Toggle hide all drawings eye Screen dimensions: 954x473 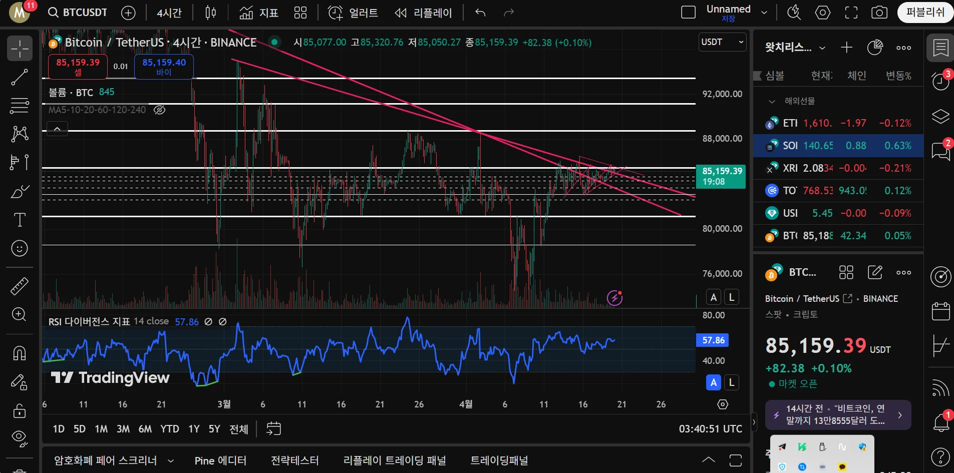point(20,439)
